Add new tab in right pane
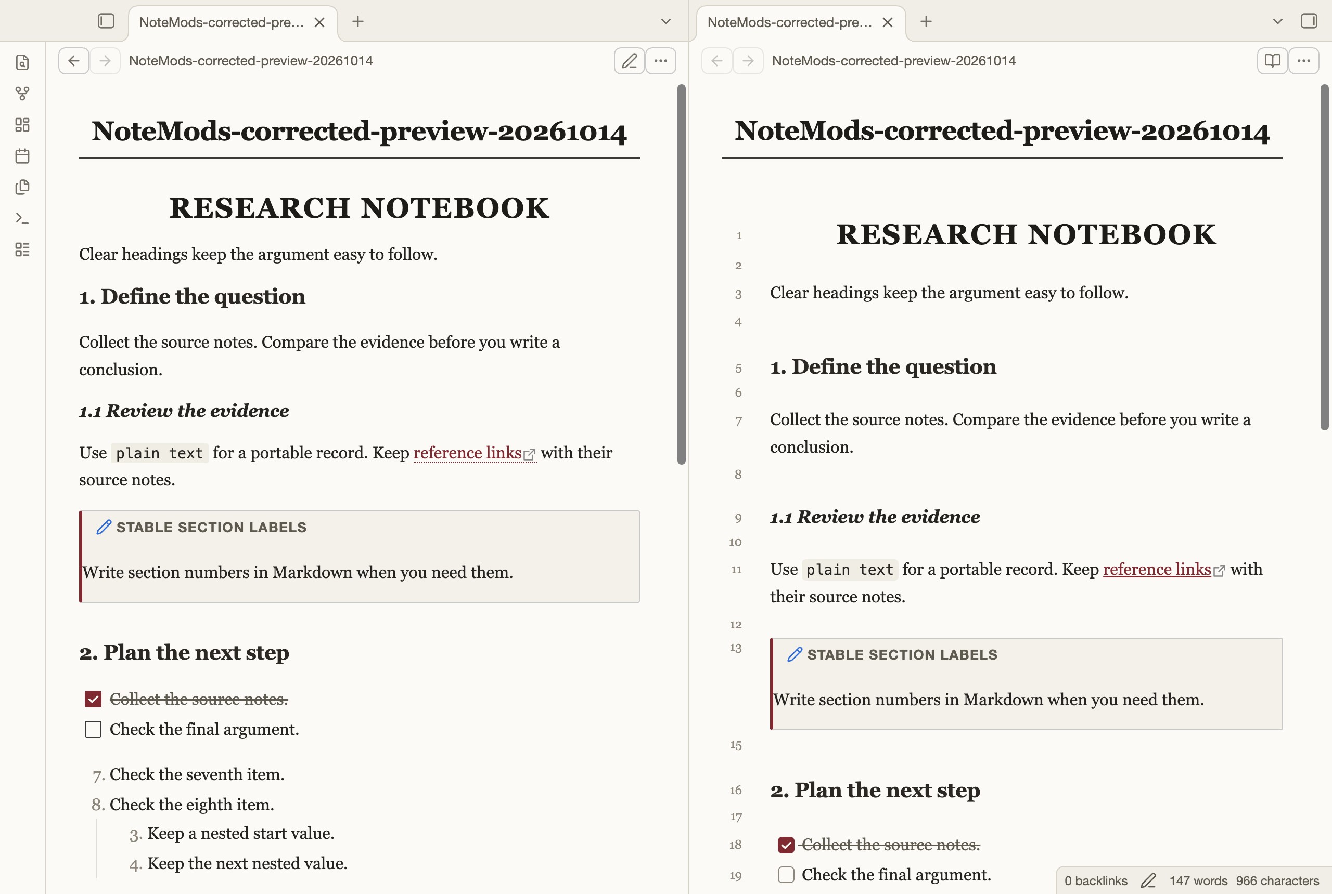This screenshot has height=894, width=1332. (926, 22)
